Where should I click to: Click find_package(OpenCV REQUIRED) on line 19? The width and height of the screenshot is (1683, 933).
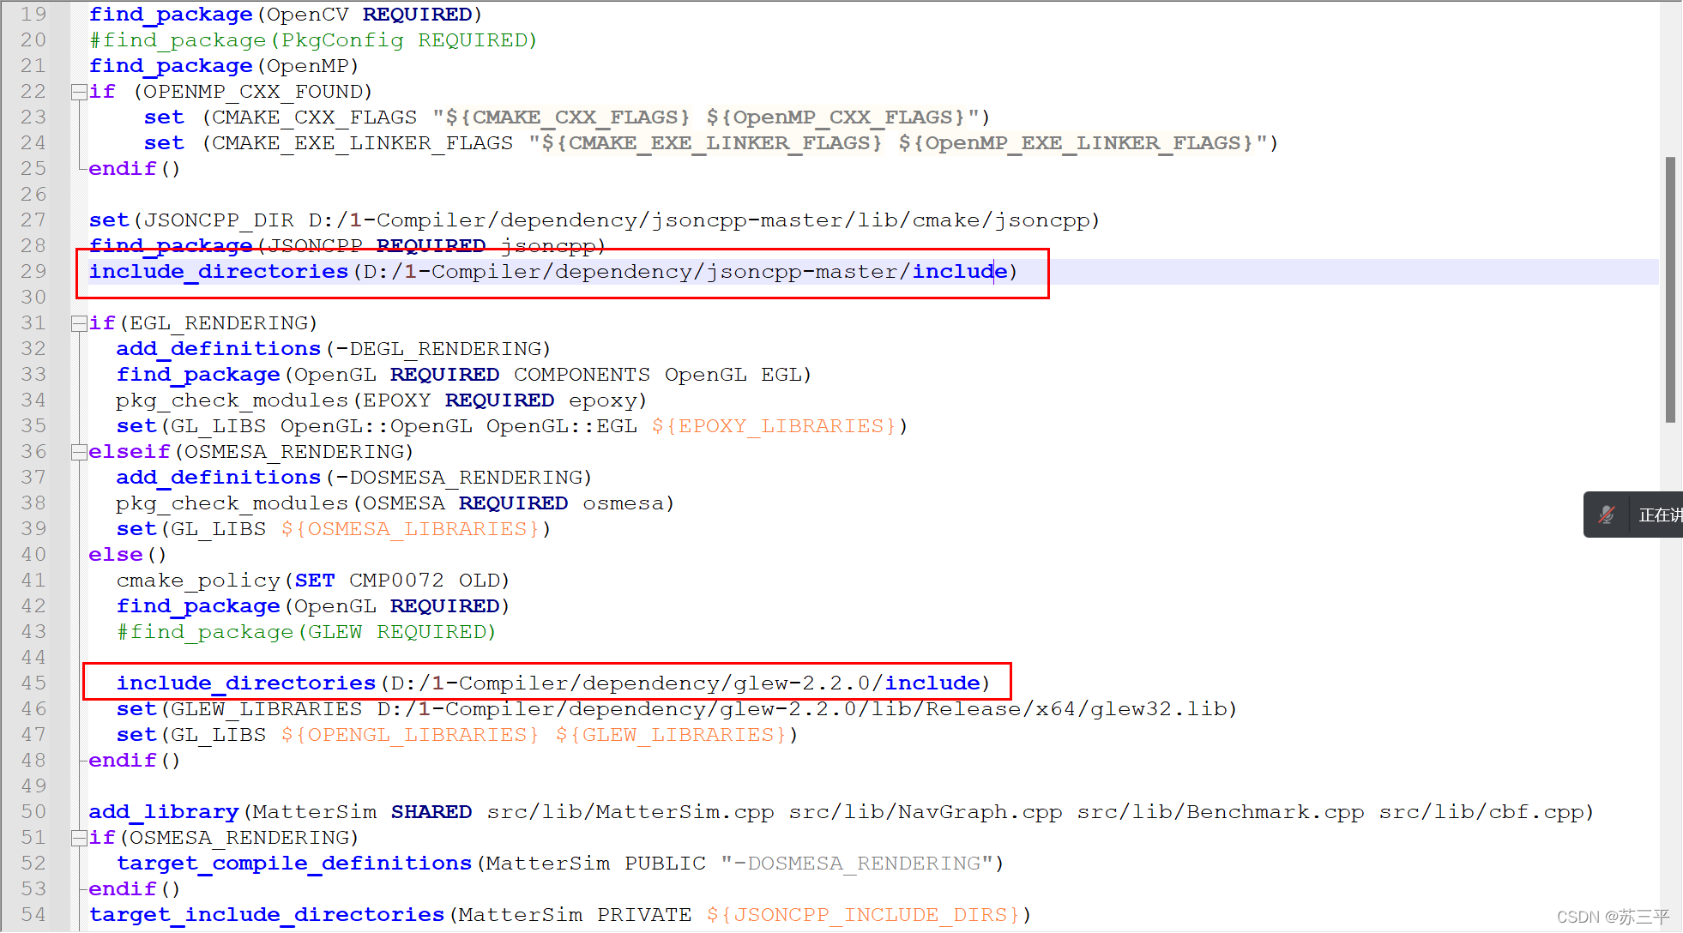point(286,15)
